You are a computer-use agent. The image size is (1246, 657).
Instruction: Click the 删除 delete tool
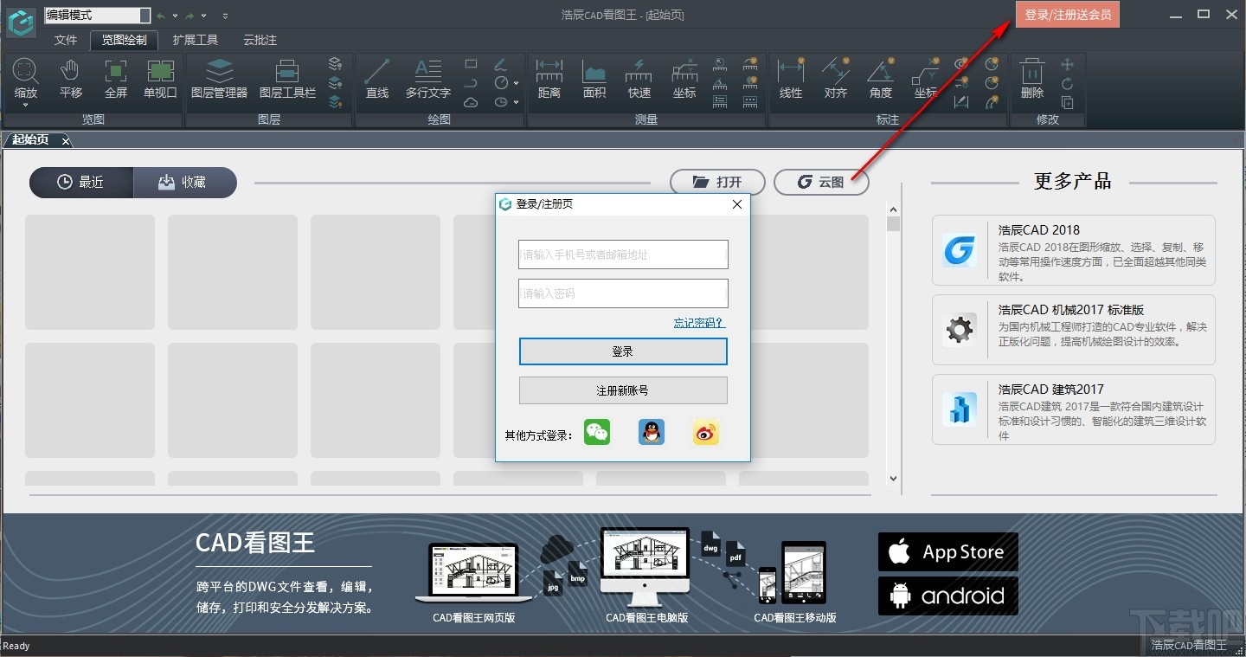click(x=1031, y=80)
